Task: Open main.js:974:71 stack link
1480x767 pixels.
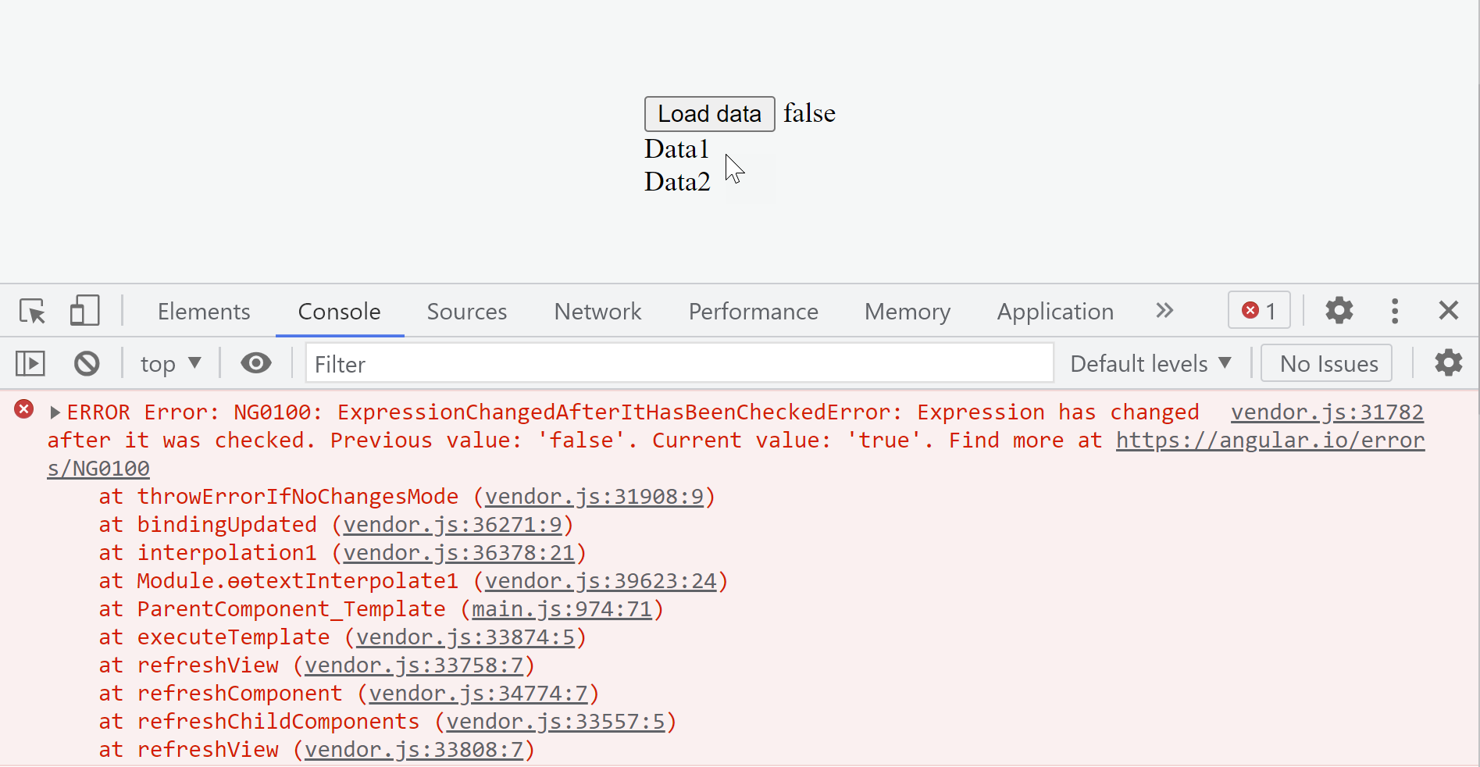Action: click(x=562, y=609)
